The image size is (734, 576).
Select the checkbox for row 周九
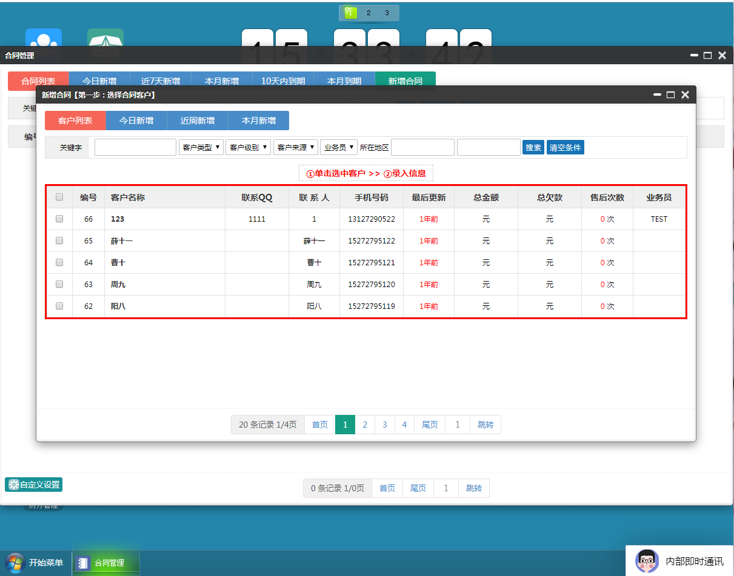(x=59, y=284)
